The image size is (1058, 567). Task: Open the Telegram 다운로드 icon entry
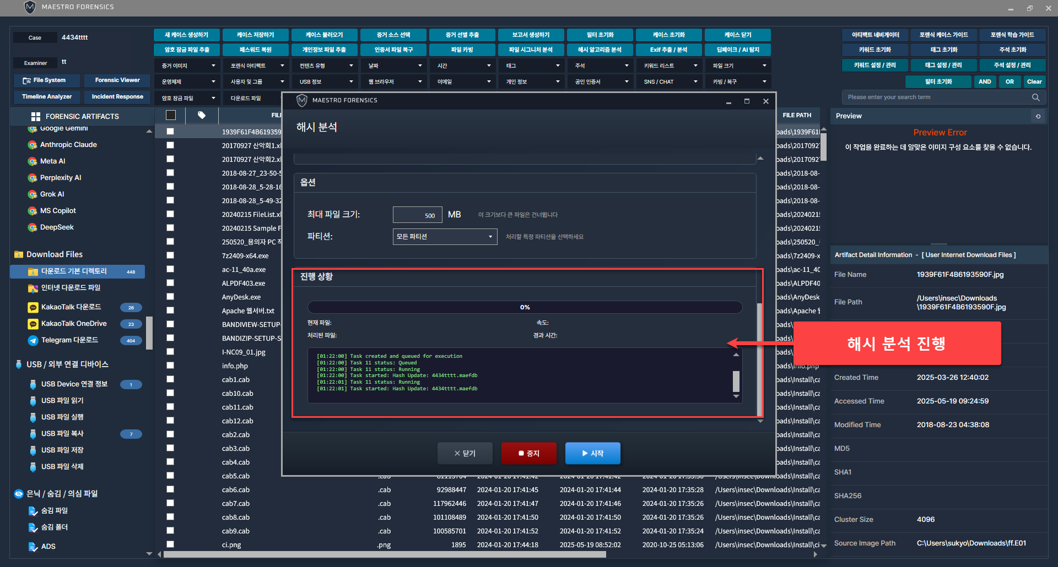[33, 340]
